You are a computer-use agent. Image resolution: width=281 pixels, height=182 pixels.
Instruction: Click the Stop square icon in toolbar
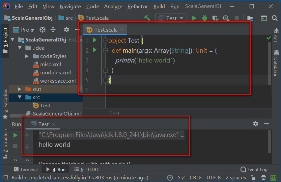pyautogui.click(x=237, y=18)
